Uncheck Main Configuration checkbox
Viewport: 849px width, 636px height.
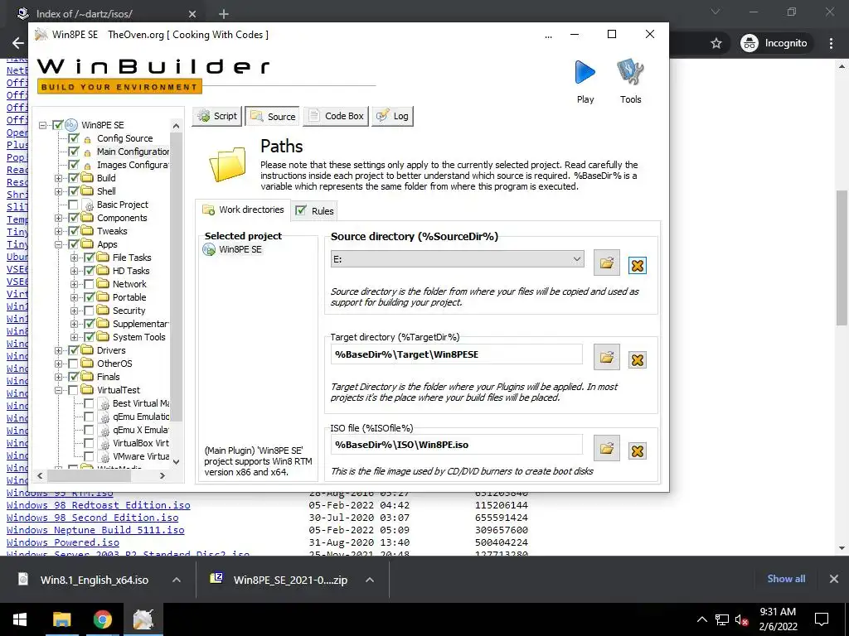74,152
